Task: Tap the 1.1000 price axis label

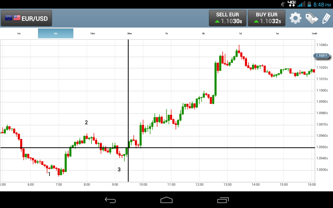Action: click(322, 90)
